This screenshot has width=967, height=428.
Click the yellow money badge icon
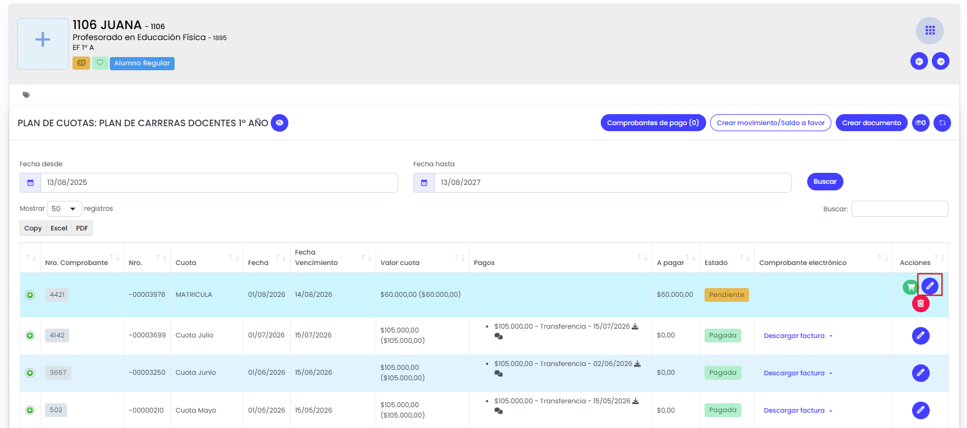click(81, 63)
